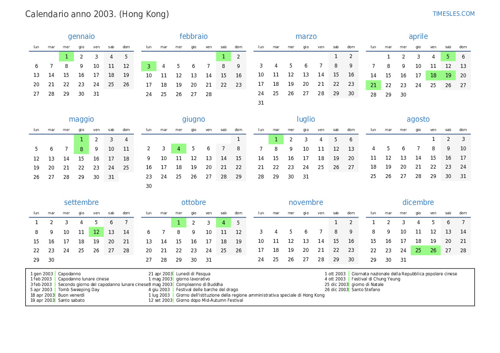
Task: Click highlighted 1 in gennaio
Action: 66,57
